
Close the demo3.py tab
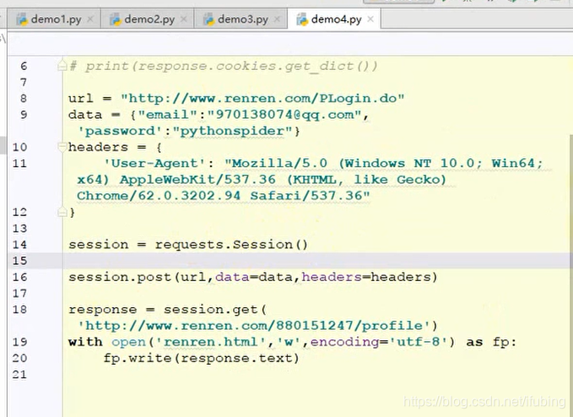tap(278, 19)
